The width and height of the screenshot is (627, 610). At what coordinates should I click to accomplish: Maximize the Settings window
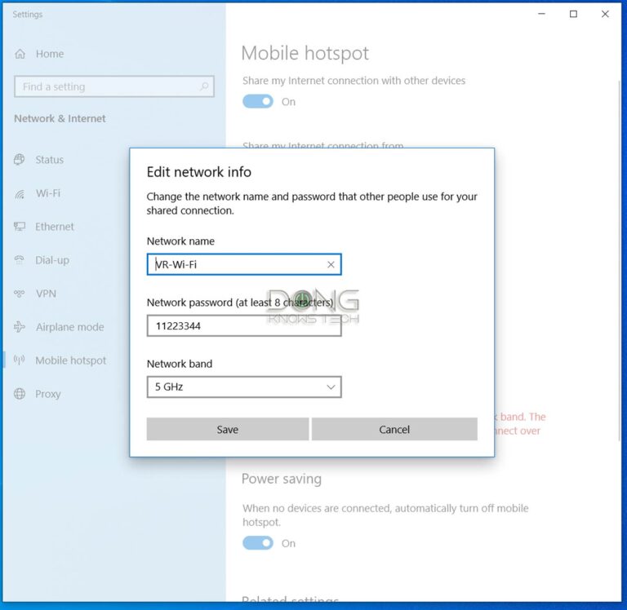click(x=573, y=14)
